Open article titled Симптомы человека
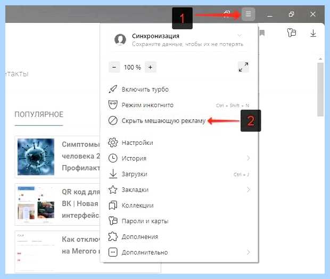The image size is (330, 279). pos(81,156)
